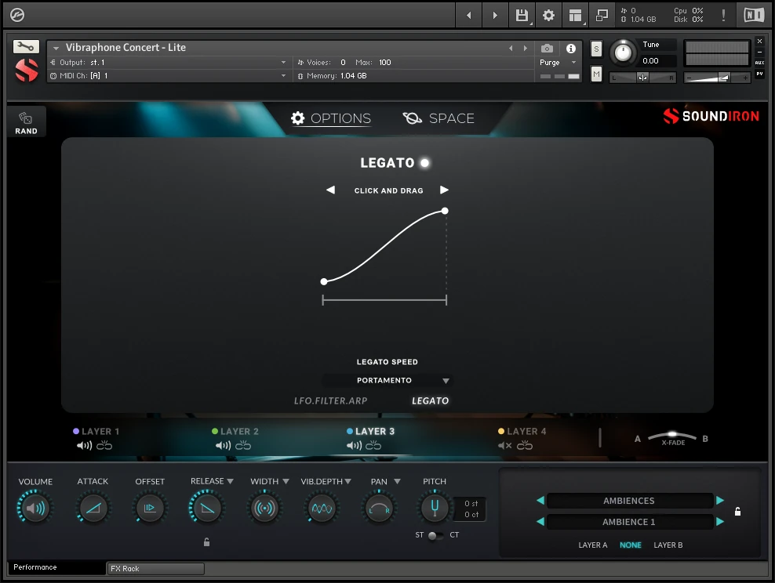Click the Native Instruments logo icon
The image size is (775, 583).
coord(755,14)
